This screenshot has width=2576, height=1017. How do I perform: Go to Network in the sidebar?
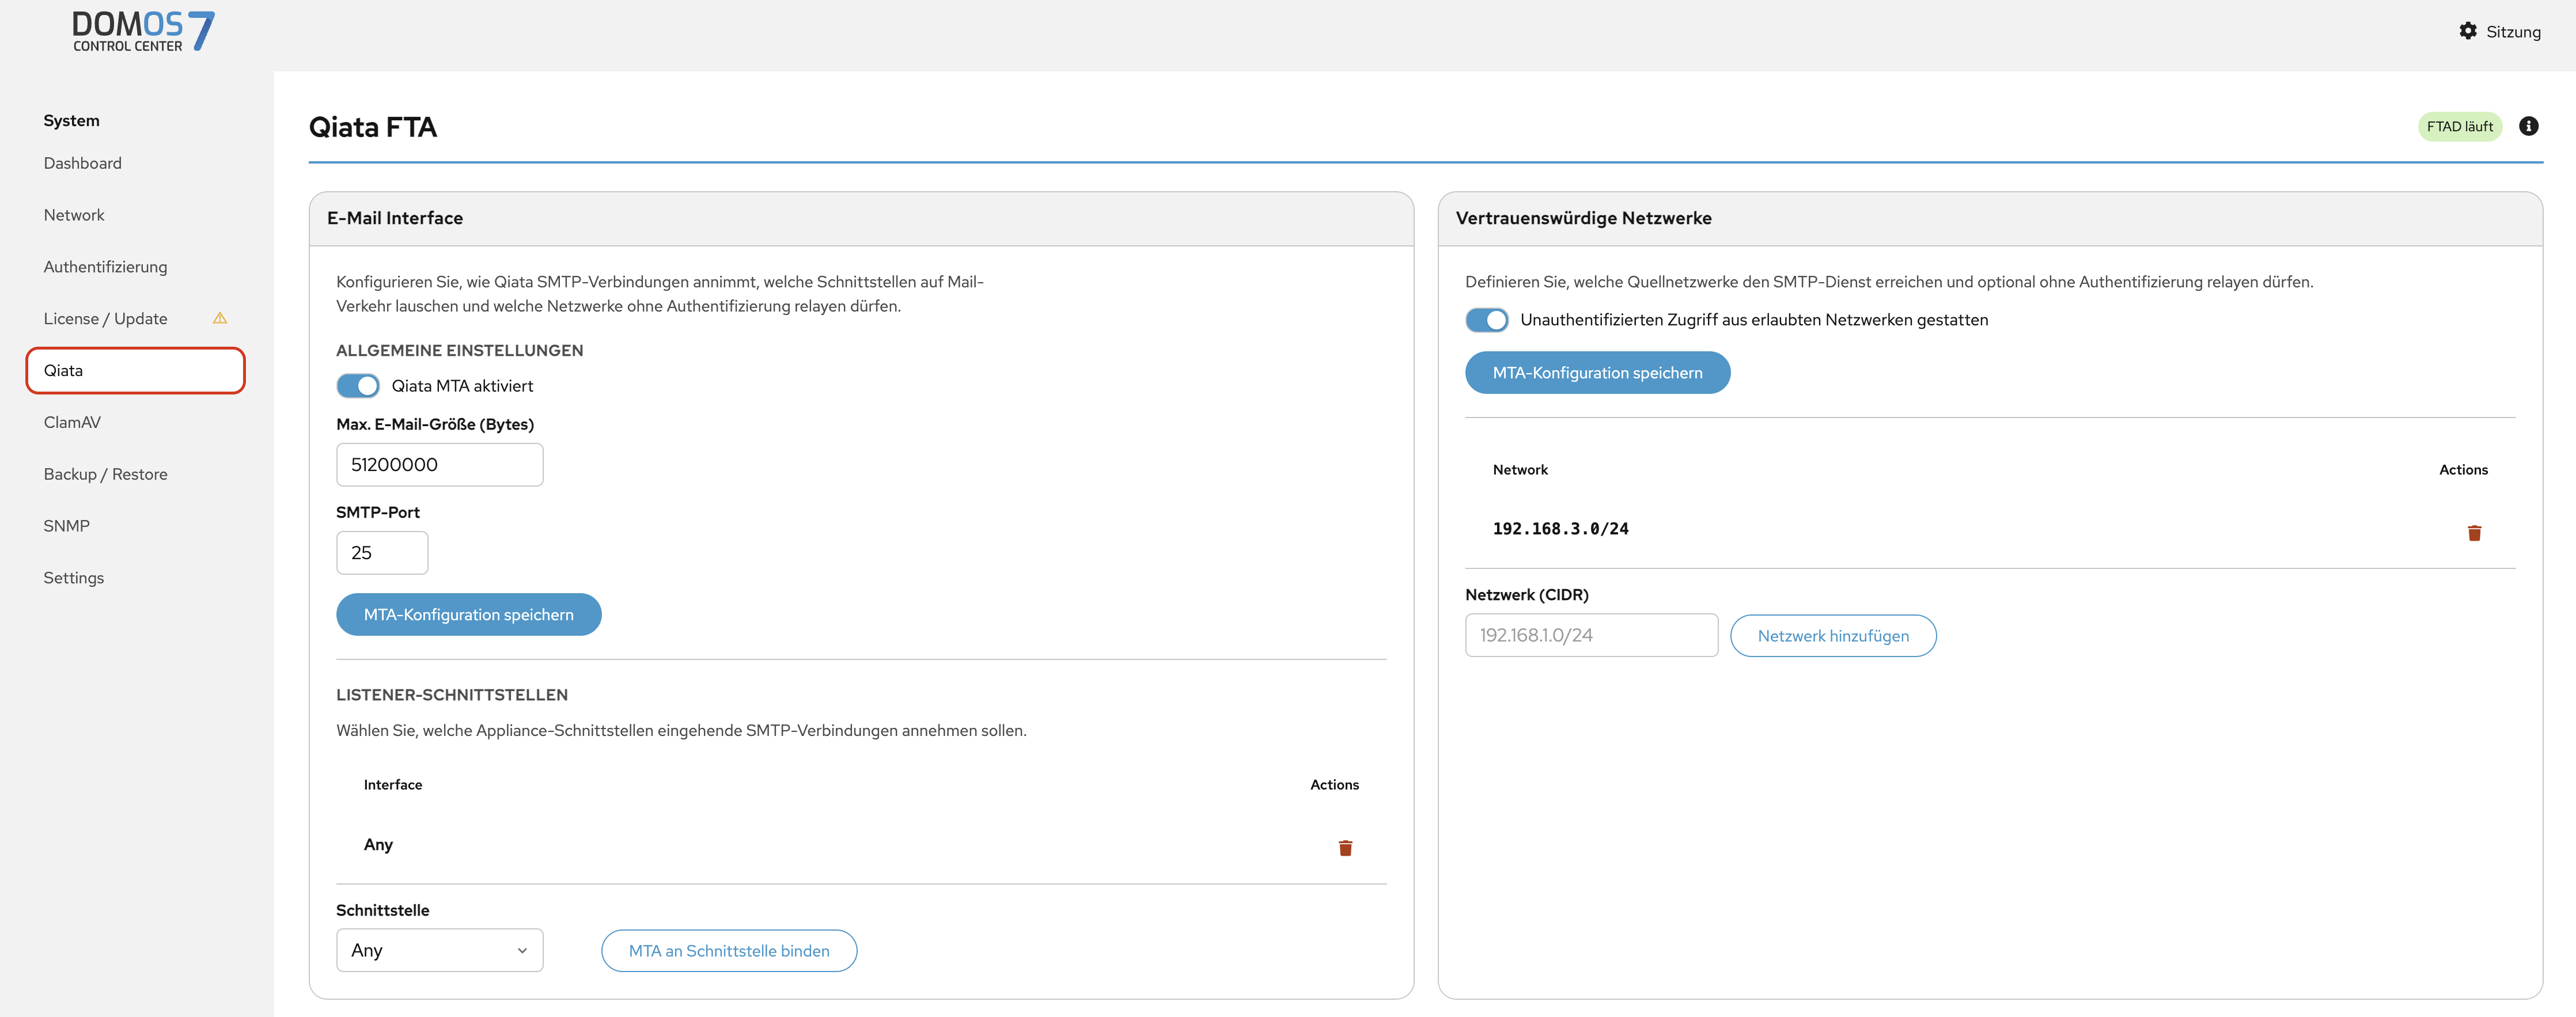coord(74,215)
